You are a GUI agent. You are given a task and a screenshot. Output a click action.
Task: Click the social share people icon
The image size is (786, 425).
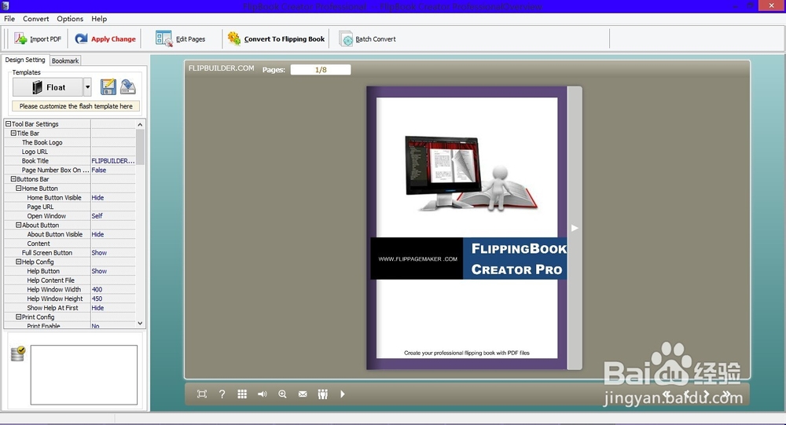tap(323, 394)
